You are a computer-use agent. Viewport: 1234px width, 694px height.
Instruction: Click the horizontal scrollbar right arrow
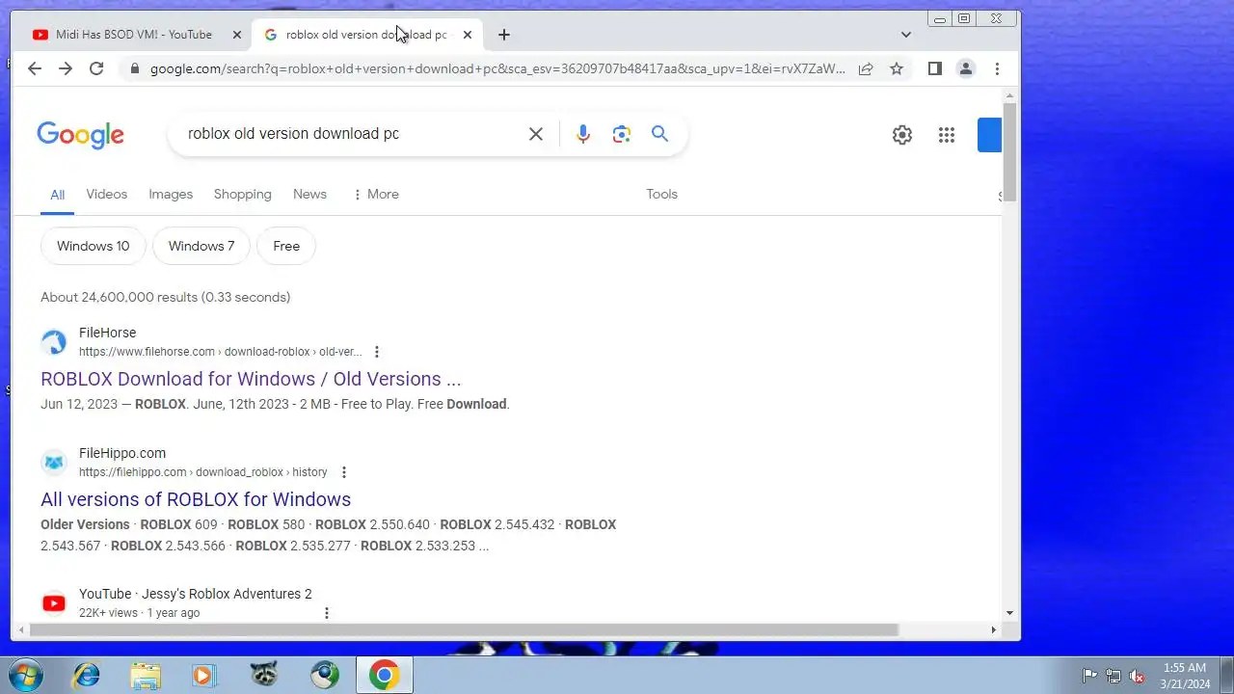pos(994,629)
